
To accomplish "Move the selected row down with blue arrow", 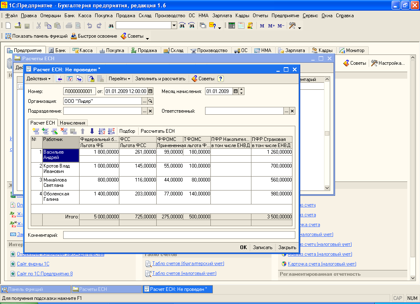I will (92, 131).
